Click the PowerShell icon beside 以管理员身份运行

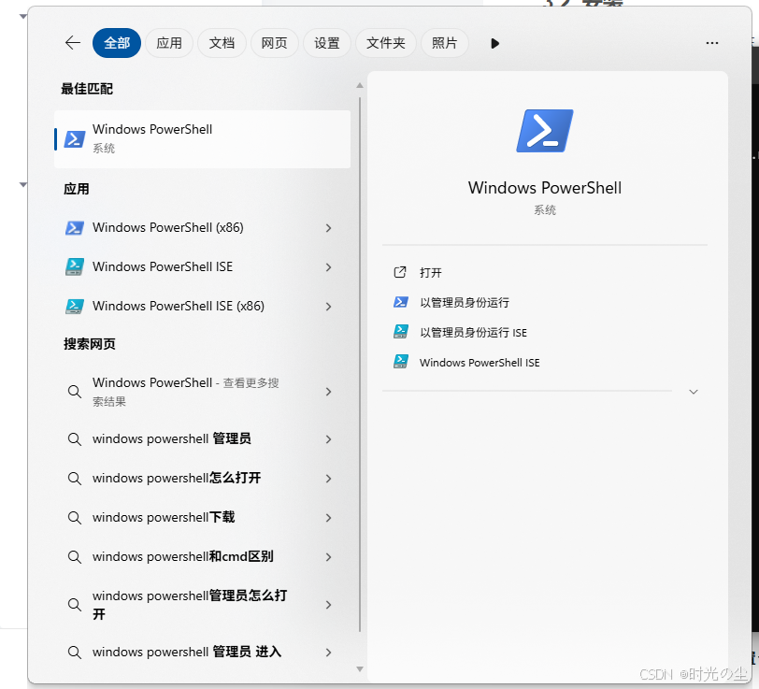(400, 302)
